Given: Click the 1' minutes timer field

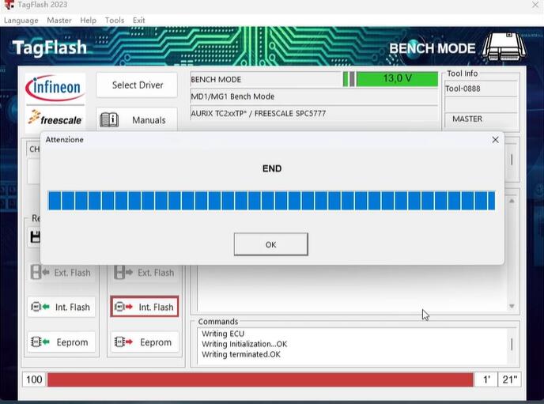Looking at the screenshot, I should coord(486,379).
